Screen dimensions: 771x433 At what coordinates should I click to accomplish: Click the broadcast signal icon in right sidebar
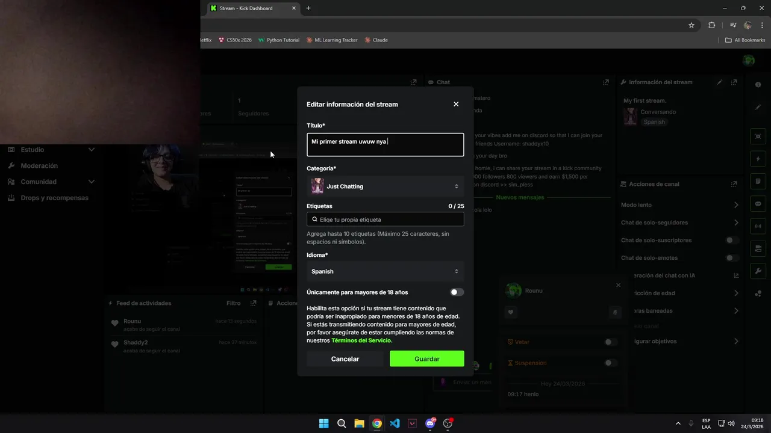758,226
